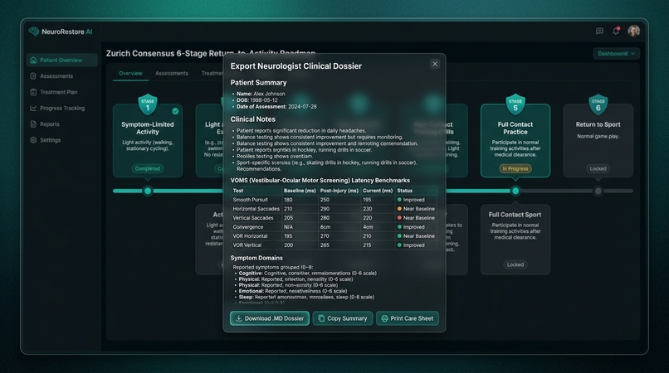The image size is (669, 373).
Task: Click the Stage 6 shield badge
Action: pos(598,104)
